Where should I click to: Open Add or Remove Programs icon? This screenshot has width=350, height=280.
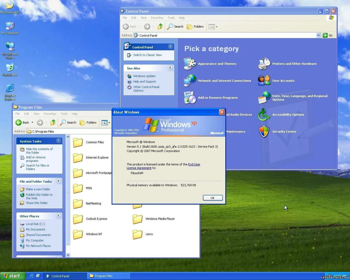tap(190, 98)
